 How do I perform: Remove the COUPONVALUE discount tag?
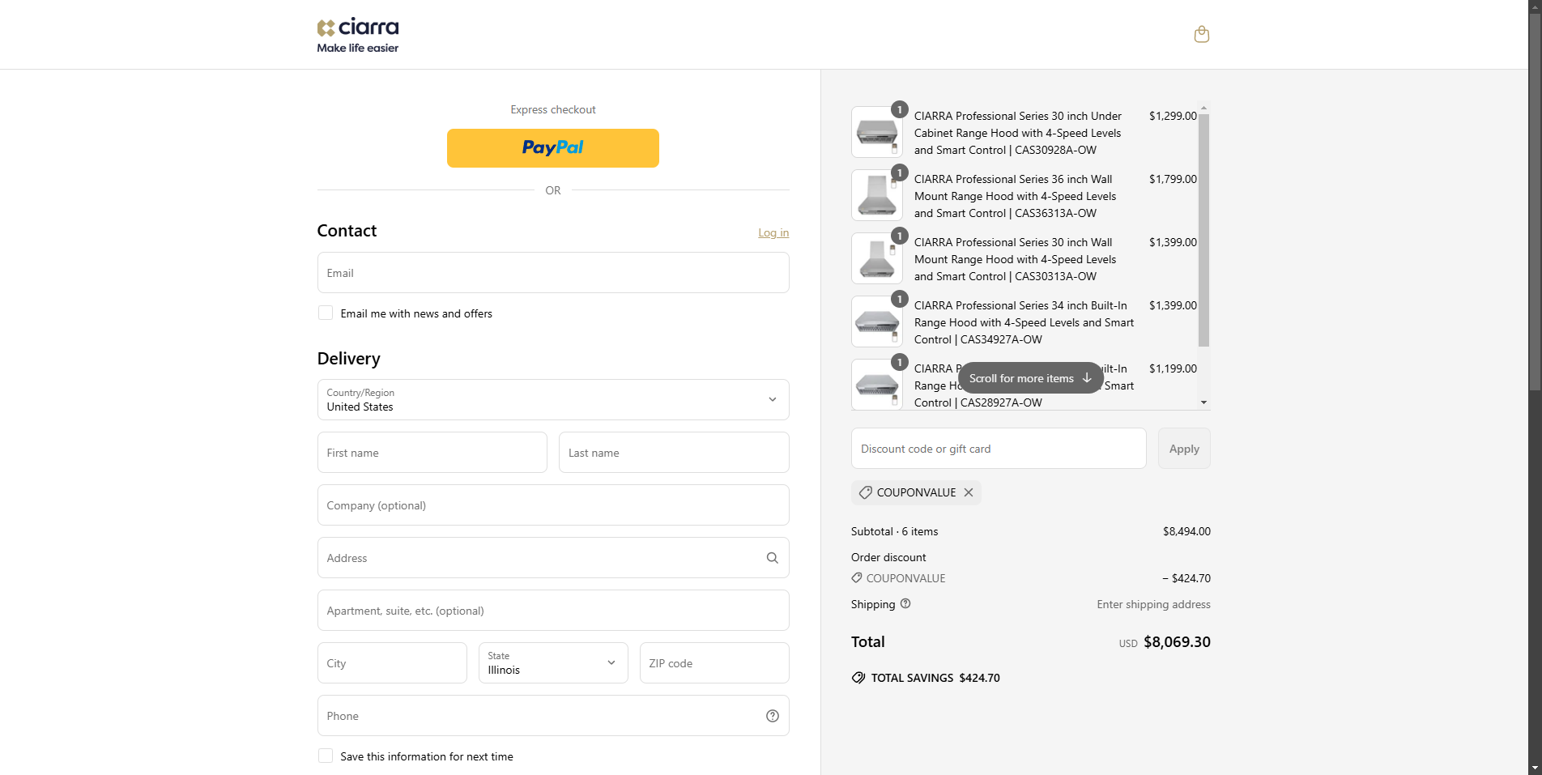coord(969,492)
